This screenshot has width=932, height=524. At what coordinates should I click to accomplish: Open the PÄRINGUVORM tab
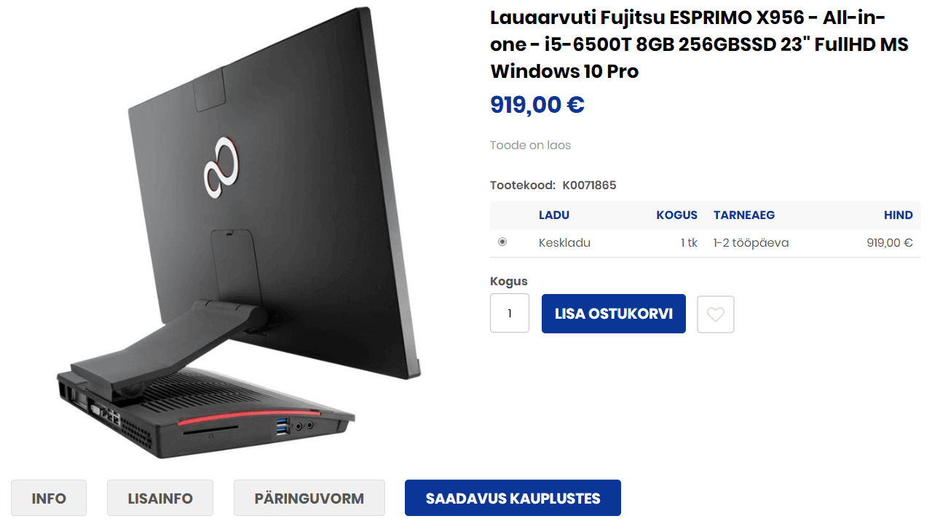pyautogui.click(x=309, y=499)
